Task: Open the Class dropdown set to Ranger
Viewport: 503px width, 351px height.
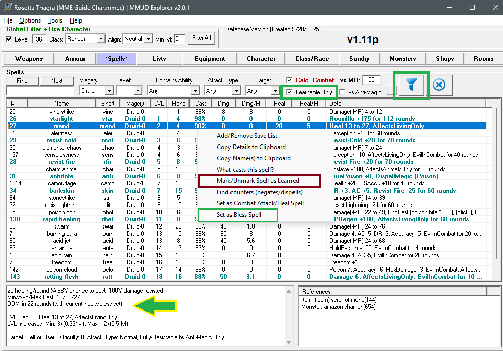Action: tap(102, 39)
